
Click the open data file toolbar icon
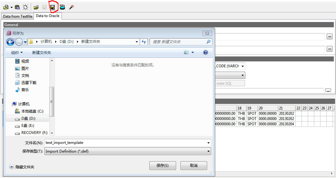tap(6, 7)
